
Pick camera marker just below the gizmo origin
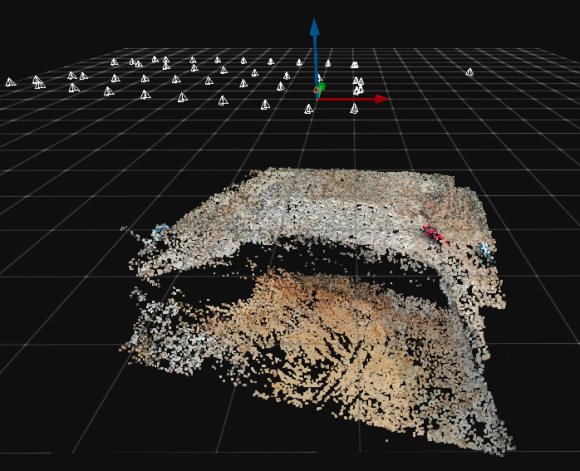coord(308,109)
